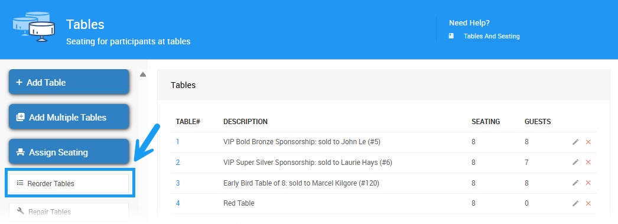Open editing for the Early Bird table
Screen dimensions: 618x224
[x=575, y=183]
